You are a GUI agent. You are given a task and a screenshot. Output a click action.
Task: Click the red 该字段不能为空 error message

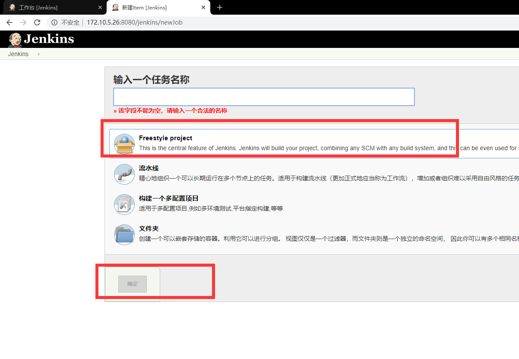pyautogui.click(x=170, y=110)
